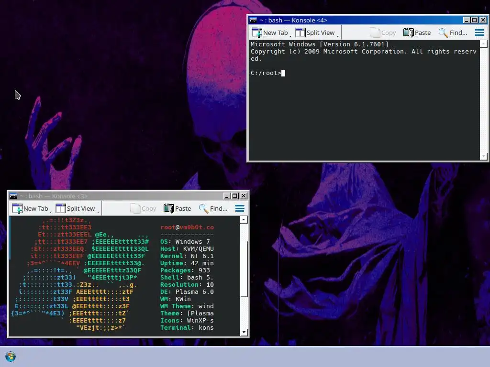This screenshot has width=490, height=367.
Task: Click 'Host: KVM/QEMU' line in terminal
Action: point(187,248)
